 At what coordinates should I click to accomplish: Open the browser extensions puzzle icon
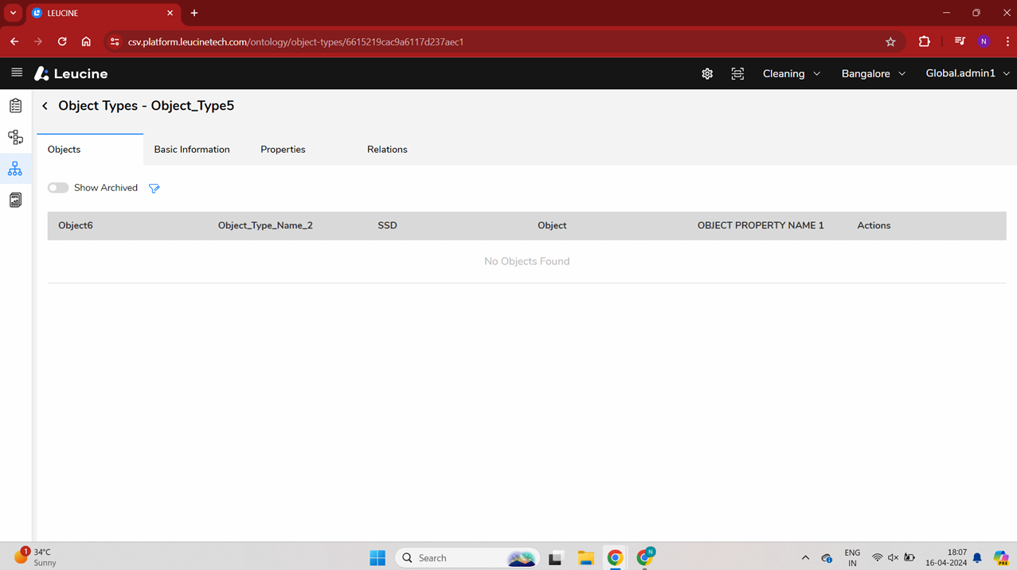[x=924, y=41]
